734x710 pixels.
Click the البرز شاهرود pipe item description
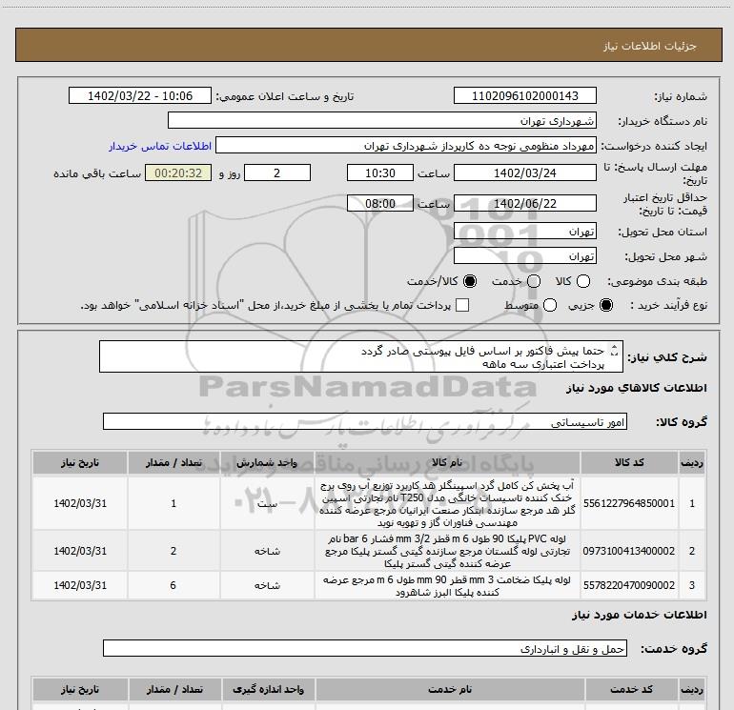[x=447, y=585]
